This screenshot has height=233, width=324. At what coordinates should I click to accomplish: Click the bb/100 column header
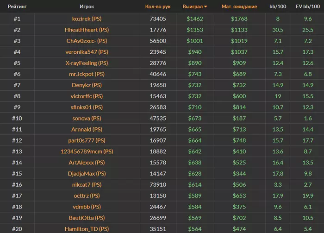(x=278, y=7)
